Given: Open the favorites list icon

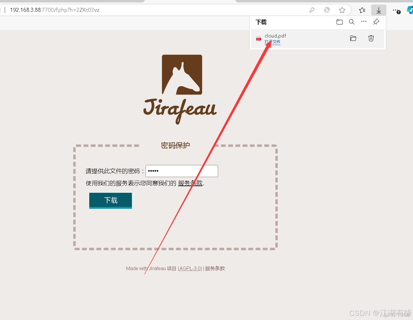Looking at the screenshot, I should click(362, 10).
